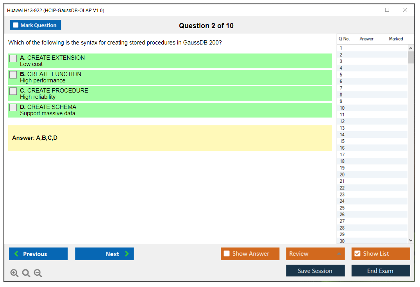Image resolution: width=420 pixels, height=287 pixels.
Task: Go to the Previous question
Action: [x=38, y=254]
